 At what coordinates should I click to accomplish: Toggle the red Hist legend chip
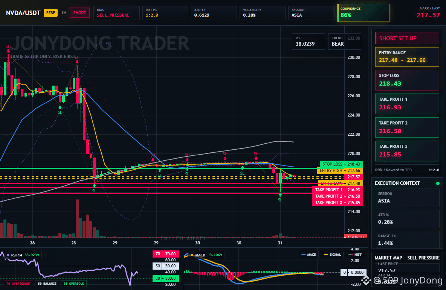pos(354,255)
